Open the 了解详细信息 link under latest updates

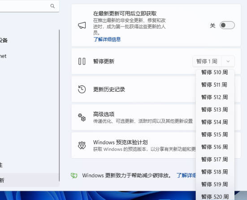pos(107,39)
